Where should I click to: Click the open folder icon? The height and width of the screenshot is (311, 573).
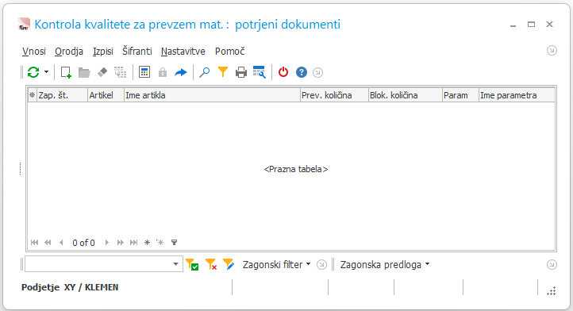tap(84, 72)
